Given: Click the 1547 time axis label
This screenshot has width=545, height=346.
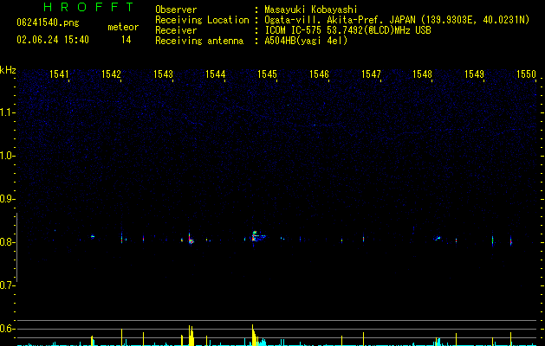Looking at the screenshot, I should tap(371, 74).
